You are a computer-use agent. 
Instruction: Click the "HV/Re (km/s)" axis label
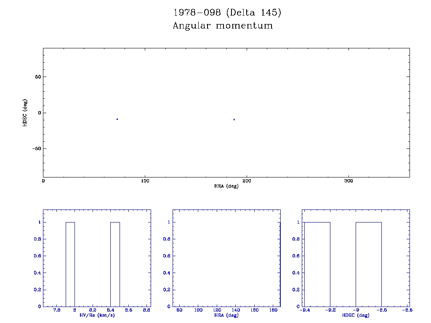click(97, 315)
